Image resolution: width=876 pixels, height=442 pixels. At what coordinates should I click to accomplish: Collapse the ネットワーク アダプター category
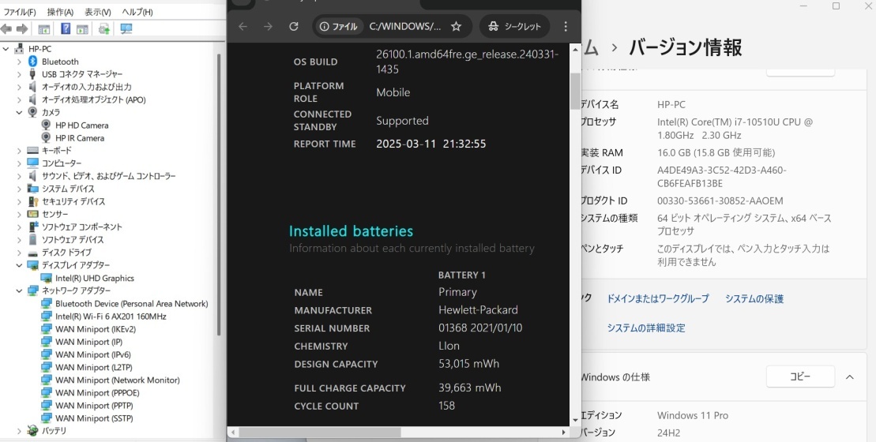click(19, 290)
